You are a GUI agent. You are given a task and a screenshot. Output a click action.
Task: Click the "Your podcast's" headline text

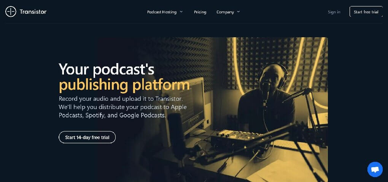point(107,69)
